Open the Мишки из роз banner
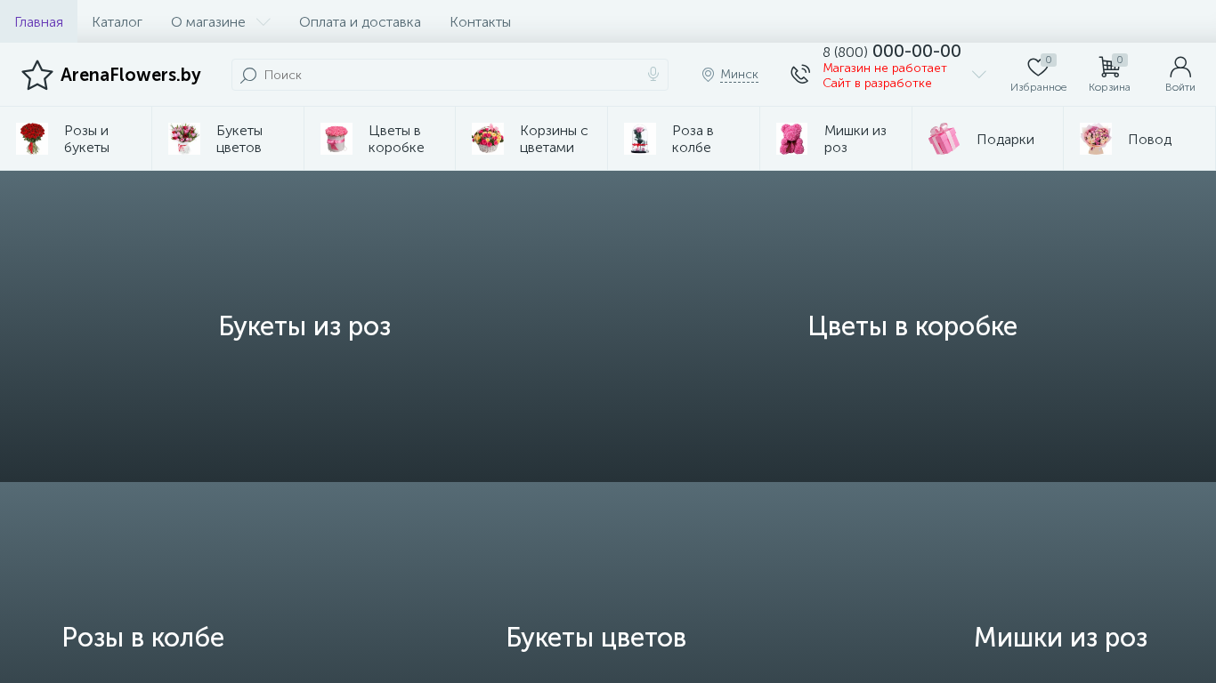This screenshot has width=1216, height=683. (x=1060, y=638)
